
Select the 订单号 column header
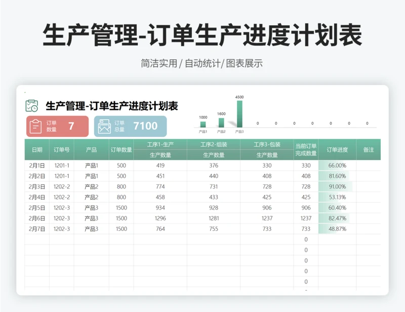click(62, 150)
